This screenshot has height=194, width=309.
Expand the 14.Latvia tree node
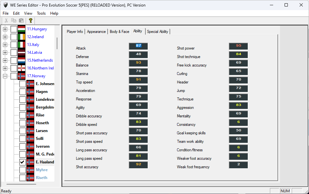tap(5, 52)
